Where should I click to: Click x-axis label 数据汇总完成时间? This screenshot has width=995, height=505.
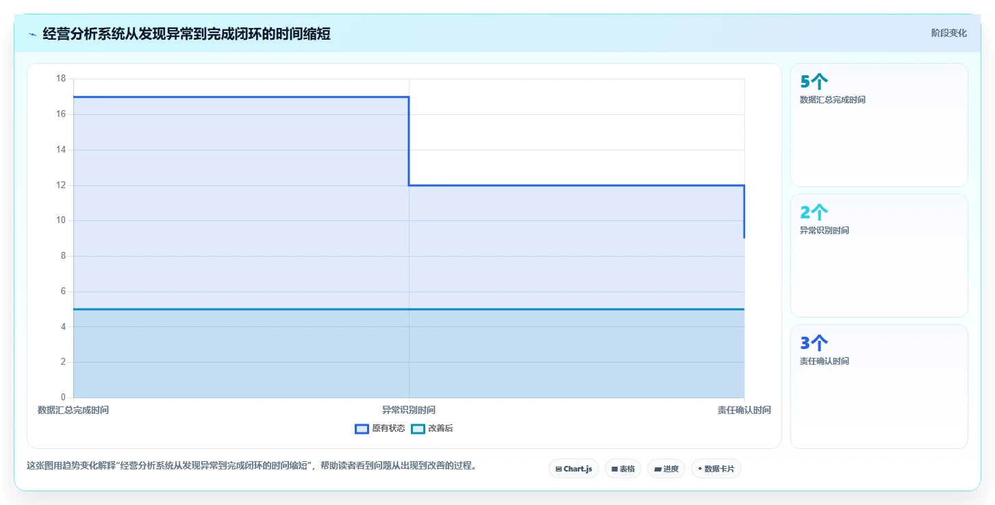pyautogui.click(x=73, y=411)
